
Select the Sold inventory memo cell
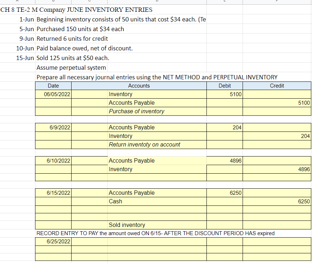[139, 225]
